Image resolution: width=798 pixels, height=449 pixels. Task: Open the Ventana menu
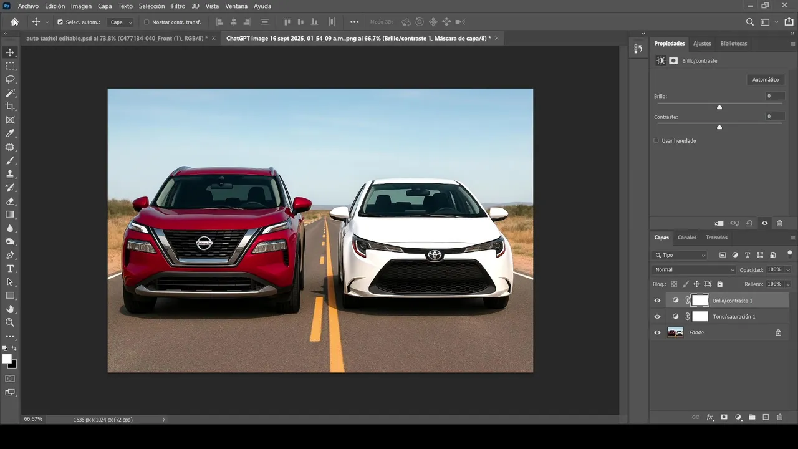click(x=236, y=6)
